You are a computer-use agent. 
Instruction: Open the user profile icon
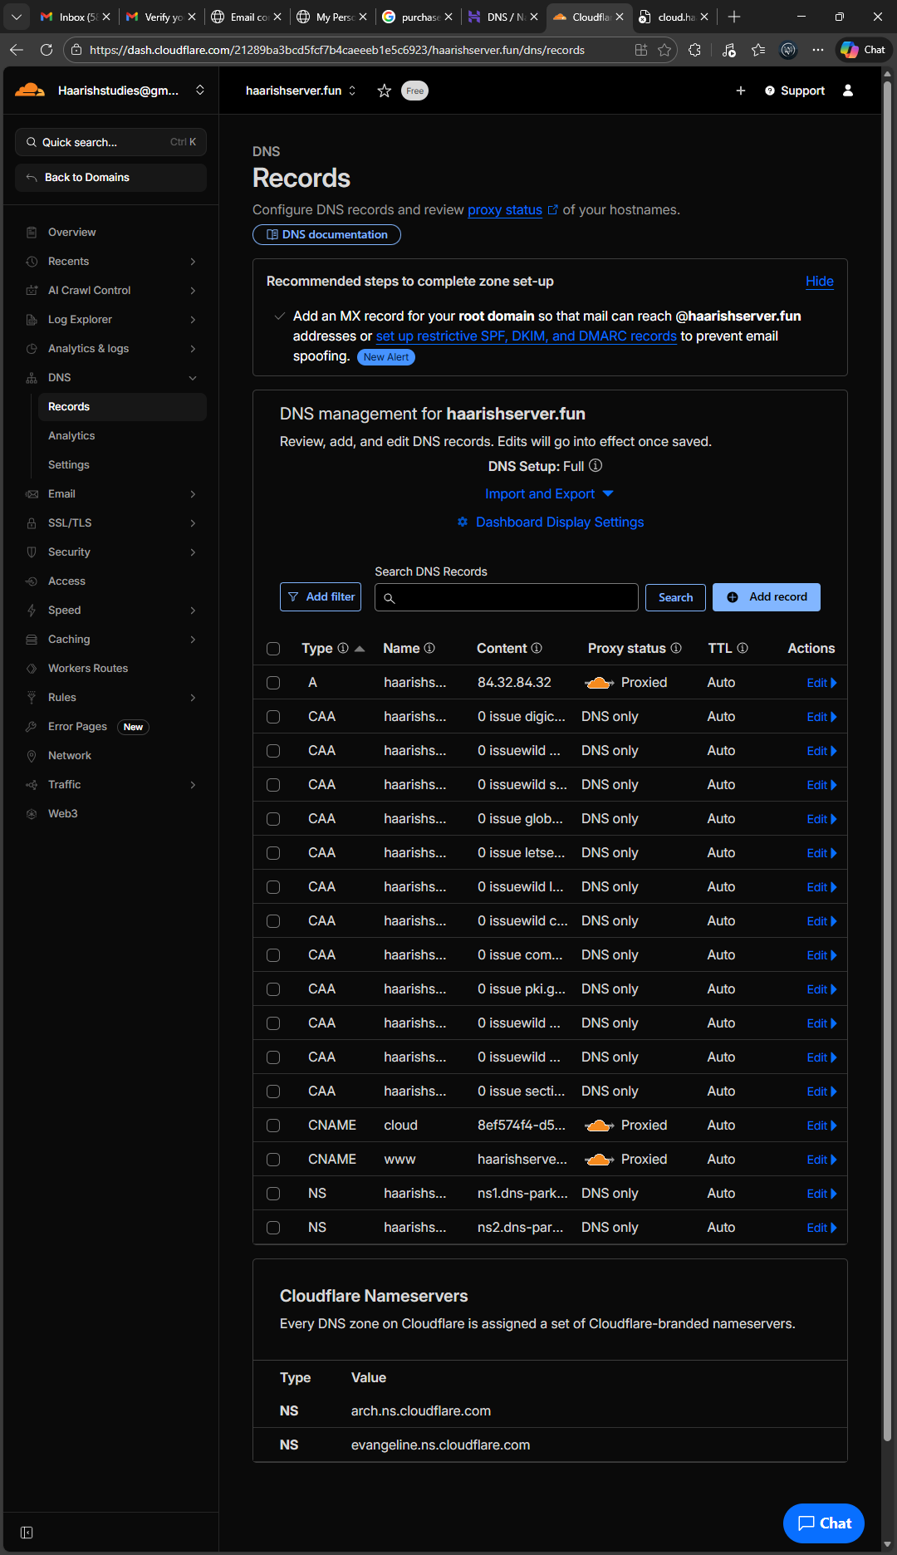coord(848,91)
